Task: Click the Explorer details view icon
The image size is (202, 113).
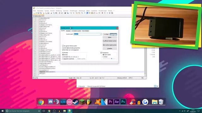Action: [155, 86]
